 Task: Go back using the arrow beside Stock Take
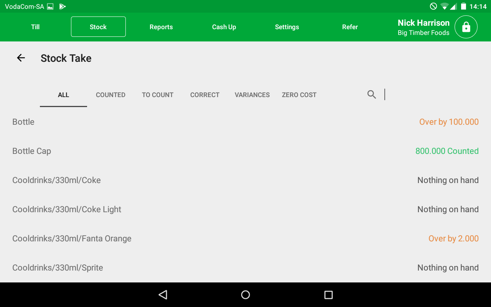click(21, 58)
